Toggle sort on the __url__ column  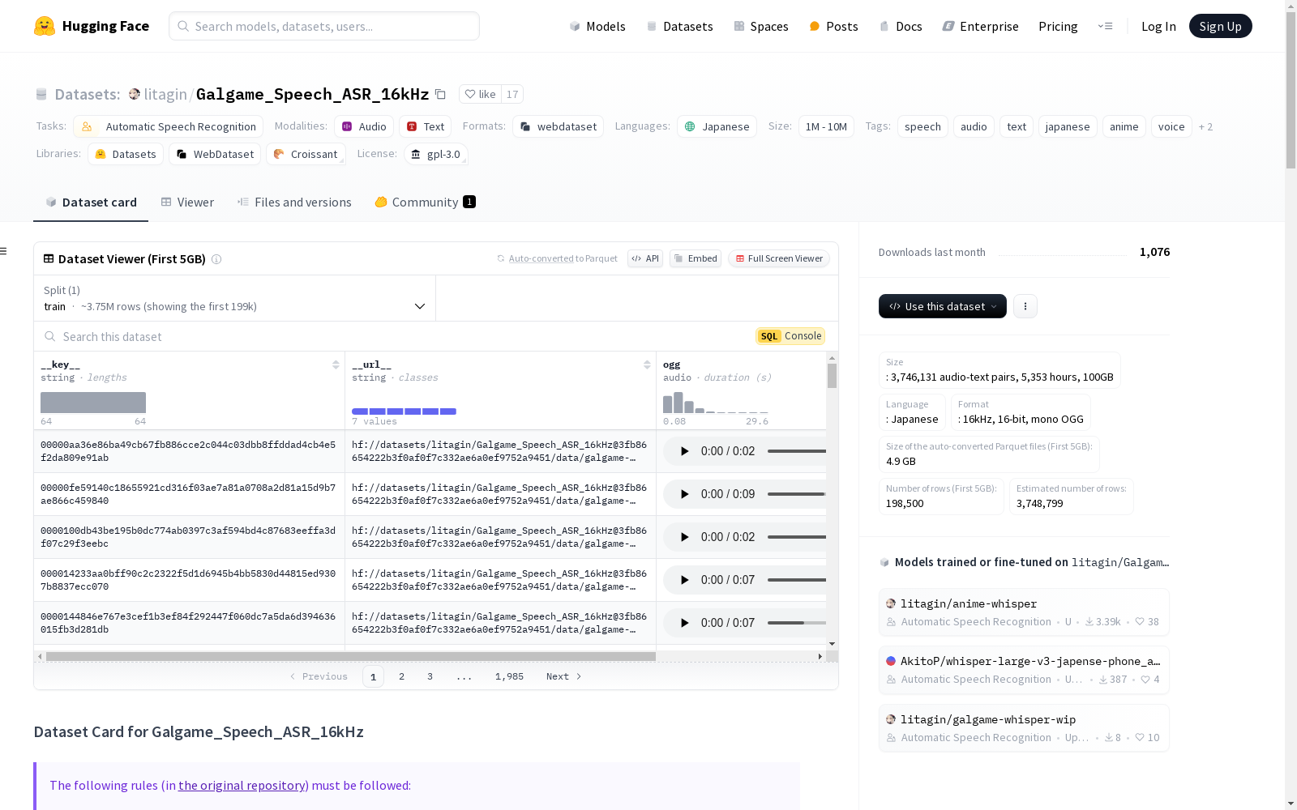pyautogui.click(x=647, y=364)
